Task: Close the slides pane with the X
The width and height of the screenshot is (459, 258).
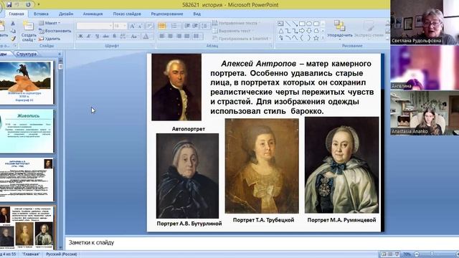Action: pyautogui.click(x=60, y=54)
